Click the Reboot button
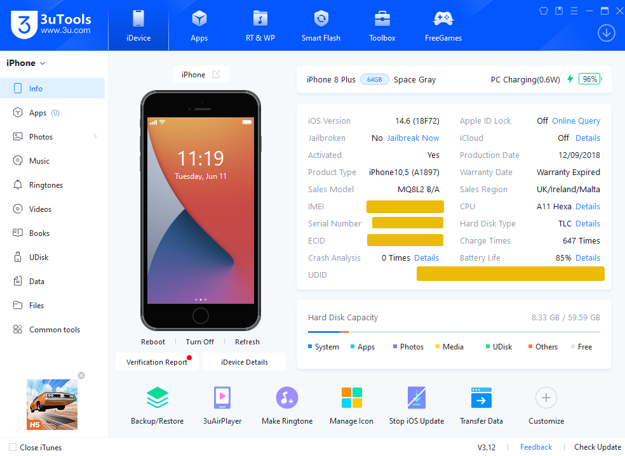625x456 pixels. click(152, 342)
